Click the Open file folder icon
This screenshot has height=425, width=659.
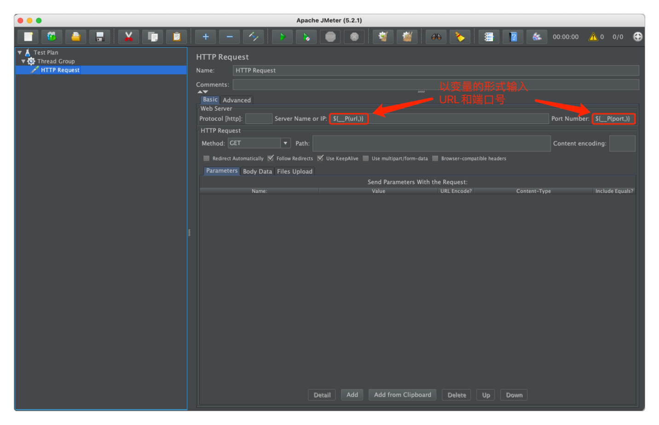[75, 37]
